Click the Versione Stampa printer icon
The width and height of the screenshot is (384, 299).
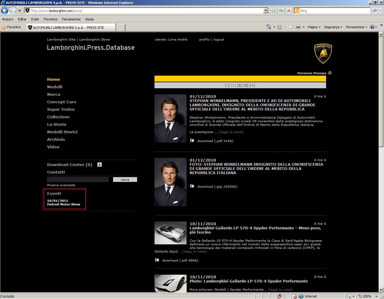(x=330, y=73)
